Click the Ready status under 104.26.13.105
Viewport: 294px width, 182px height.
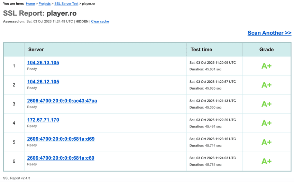(x=32, y=69)
